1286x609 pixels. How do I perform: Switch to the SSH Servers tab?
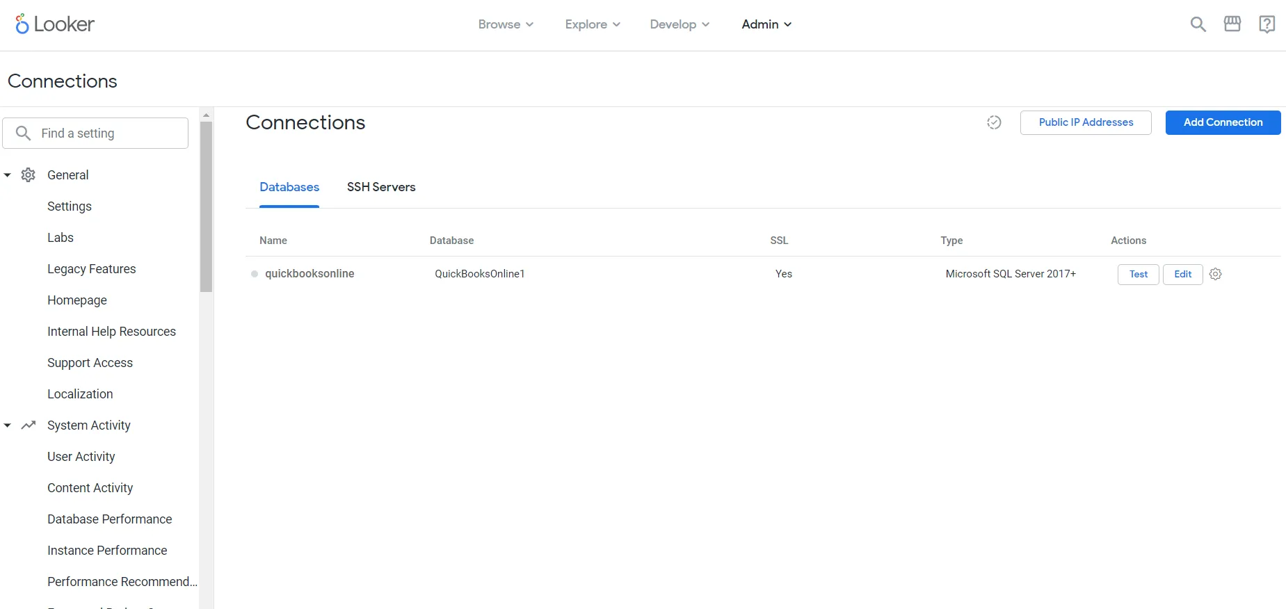pos(381,187)
